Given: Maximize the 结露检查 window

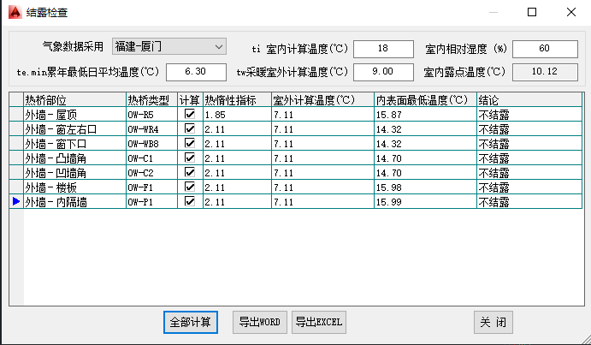Looking at the screenshot, I should [532, 12].
